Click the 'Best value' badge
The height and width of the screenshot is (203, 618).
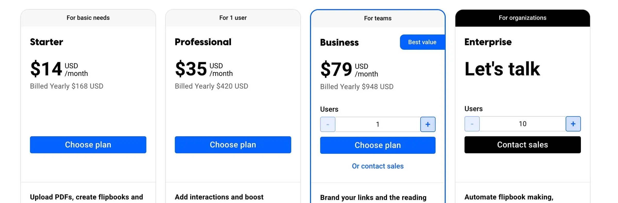point(422,42)
